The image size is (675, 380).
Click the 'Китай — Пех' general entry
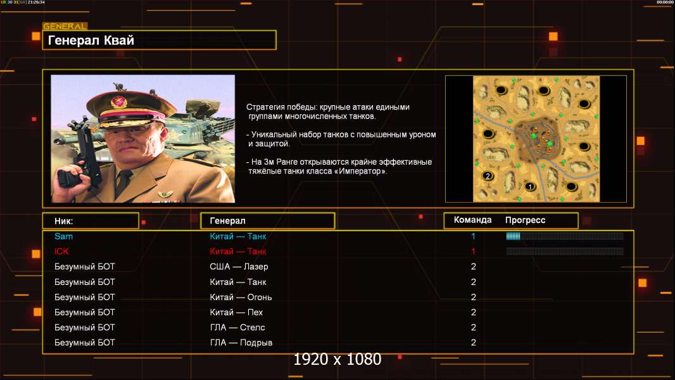(236, 312)
